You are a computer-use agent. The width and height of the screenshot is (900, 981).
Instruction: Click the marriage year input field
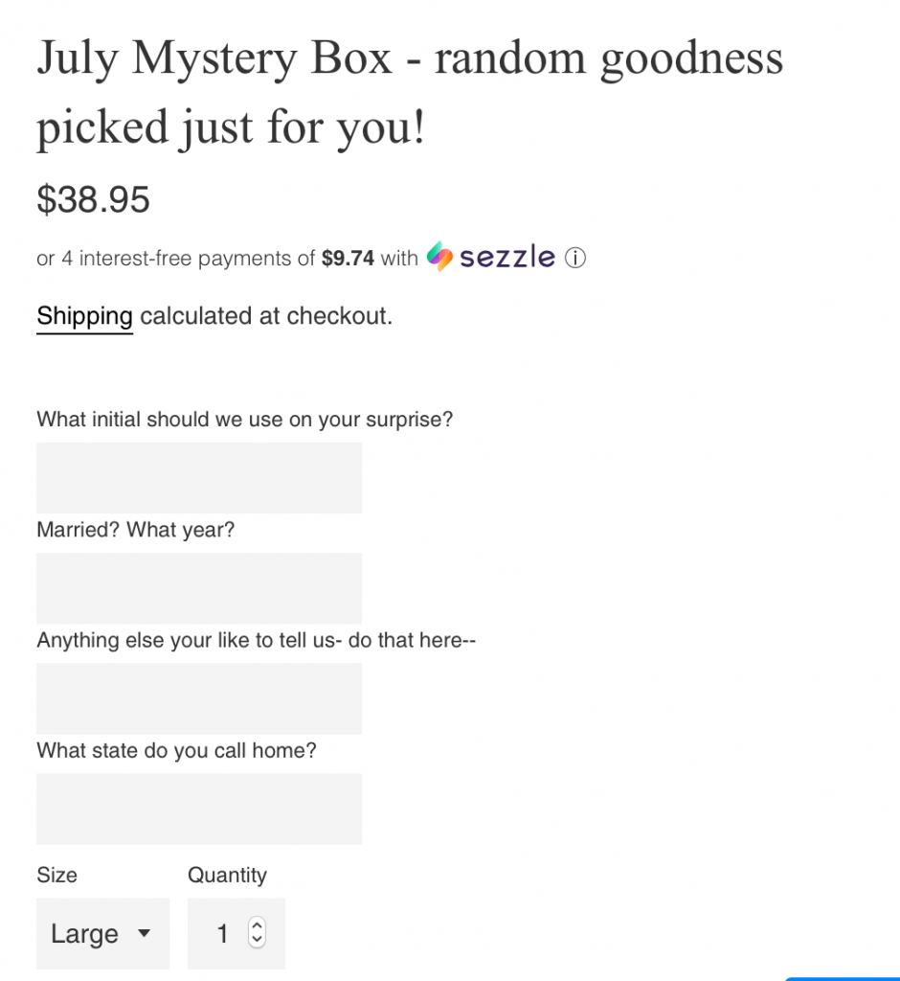pos(199,587)
